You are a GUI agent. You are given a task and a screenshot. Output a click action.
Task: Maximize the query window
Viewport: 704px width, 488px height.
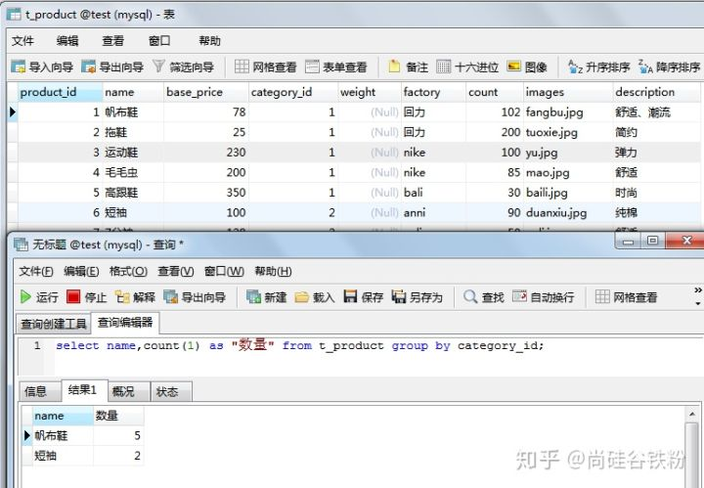coord(653,241)
